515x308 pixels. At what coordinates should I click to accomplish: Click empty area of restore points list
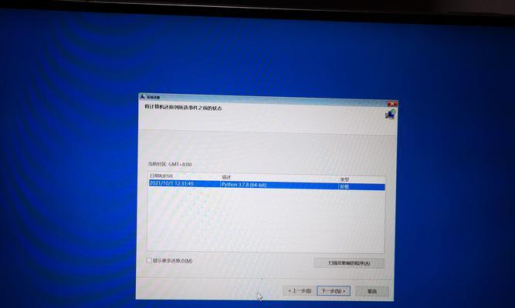coord(263,223)
